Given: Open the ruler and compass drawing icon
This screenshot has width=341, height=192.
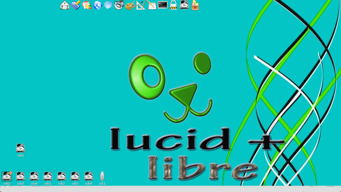Looking at the screenshot, I should tap(141, 5).
